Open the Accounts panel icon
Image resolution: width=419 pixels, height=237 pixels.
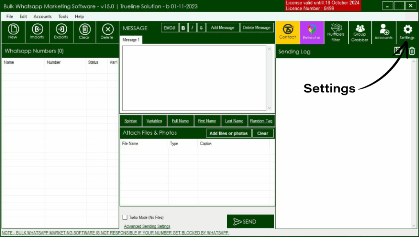coord(383,32)
